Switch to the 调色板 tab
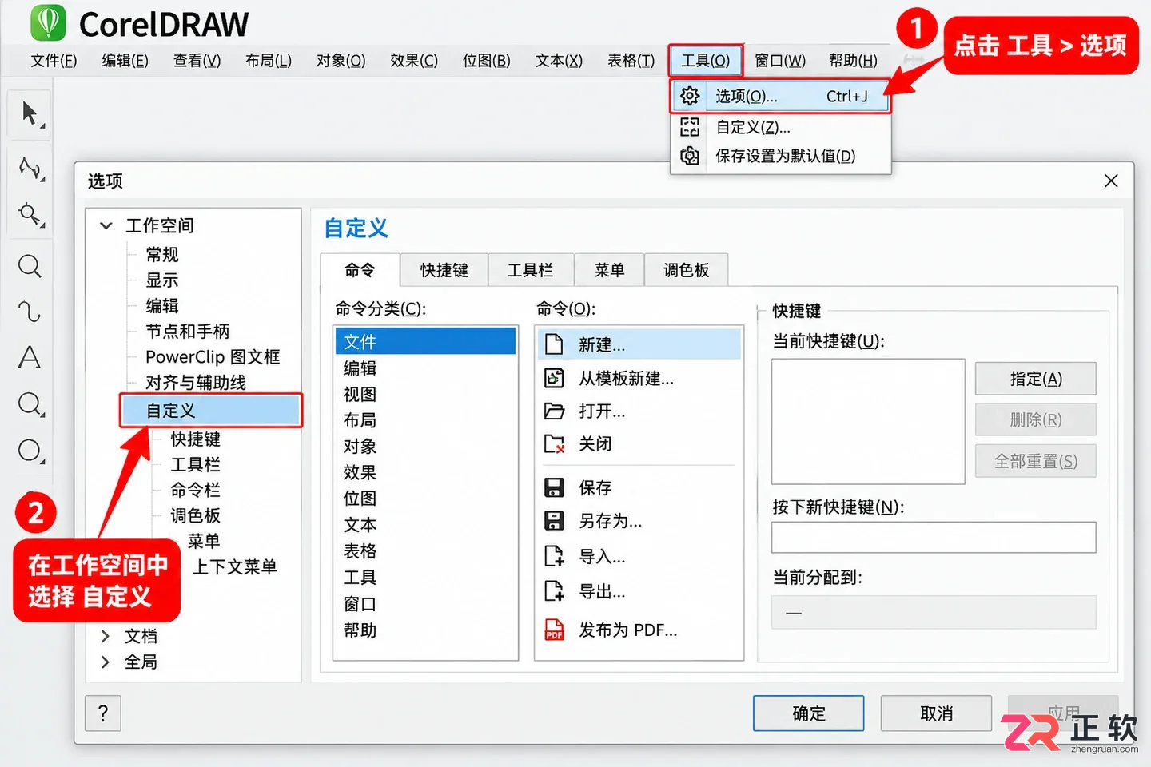The width and height of the screenshot is (1151, 767). click(686, 270)
